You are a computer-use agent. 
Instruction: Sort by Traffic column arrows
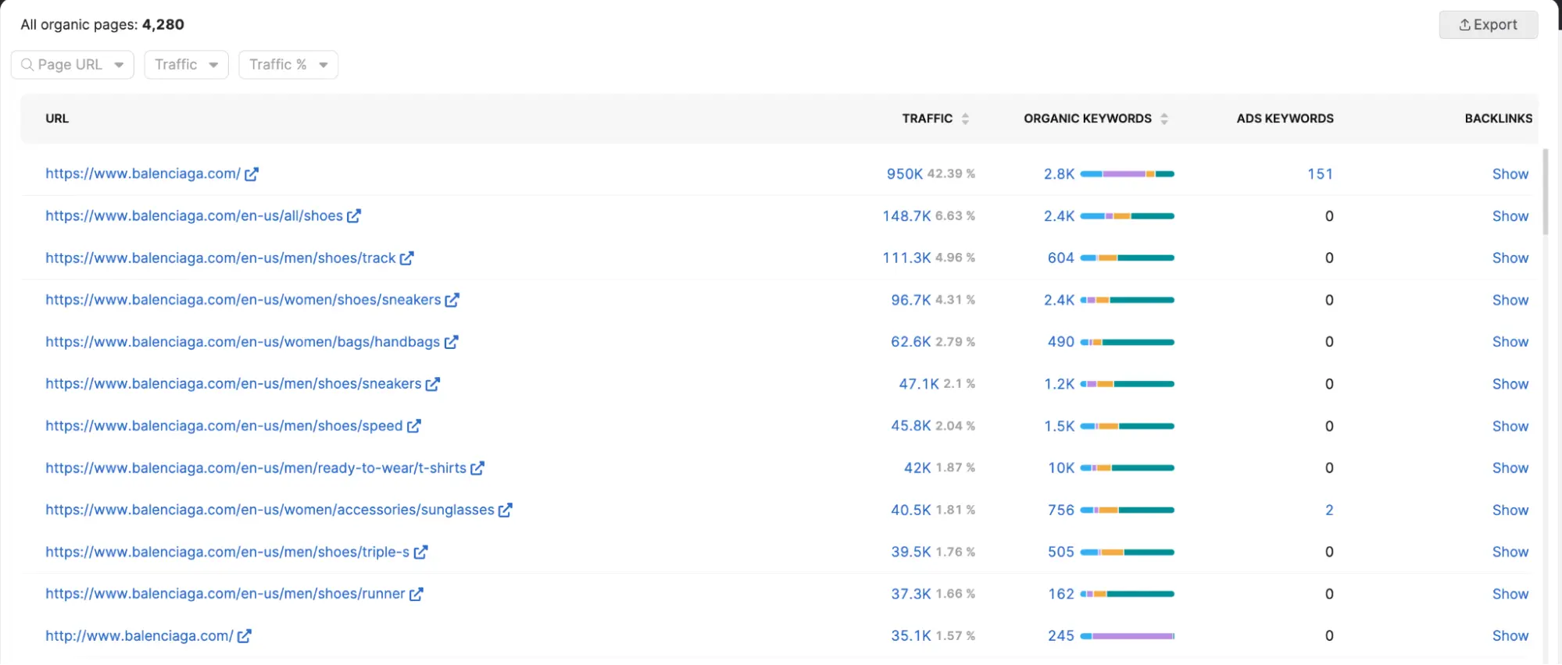click(x=965, y=119)
